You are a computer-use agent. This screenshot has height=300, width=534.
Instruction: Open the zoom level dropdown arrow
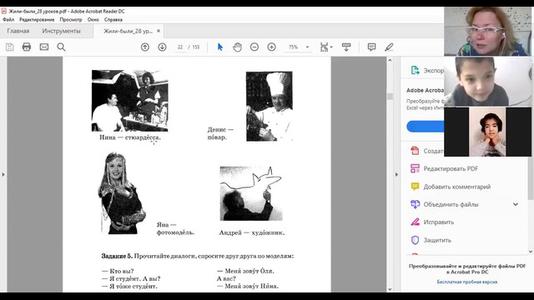tap(307, 47)
